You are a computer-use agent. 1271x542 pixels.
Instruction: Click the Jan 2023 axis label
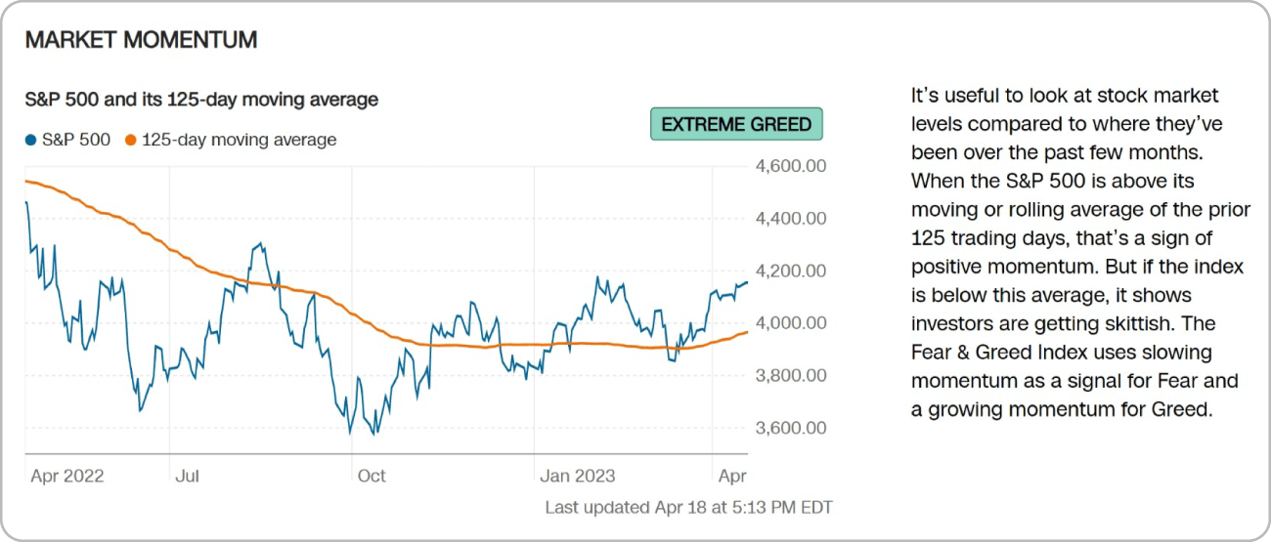[579, 476]
